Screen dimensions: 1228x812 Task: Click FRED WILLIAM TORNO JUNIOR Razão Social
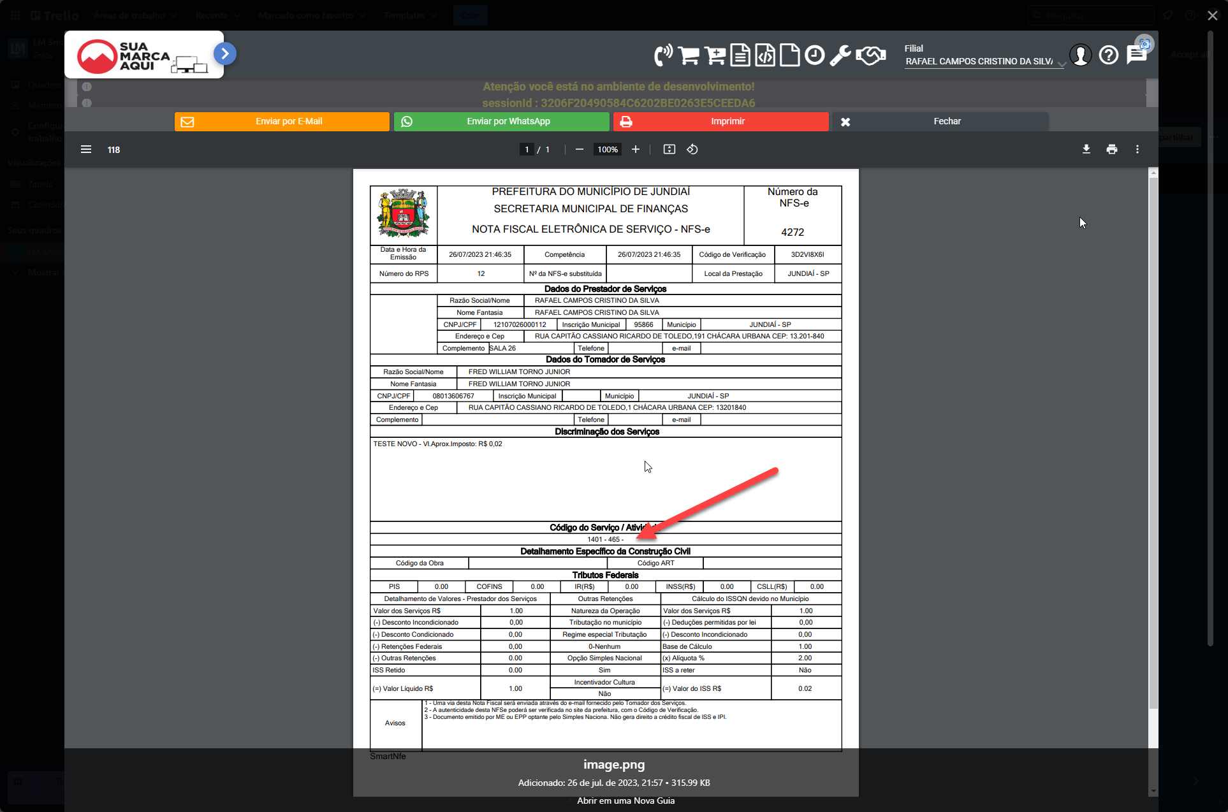519,372
